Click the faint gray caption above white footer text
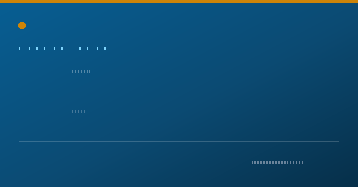358x187 pixels. [300, 162]
